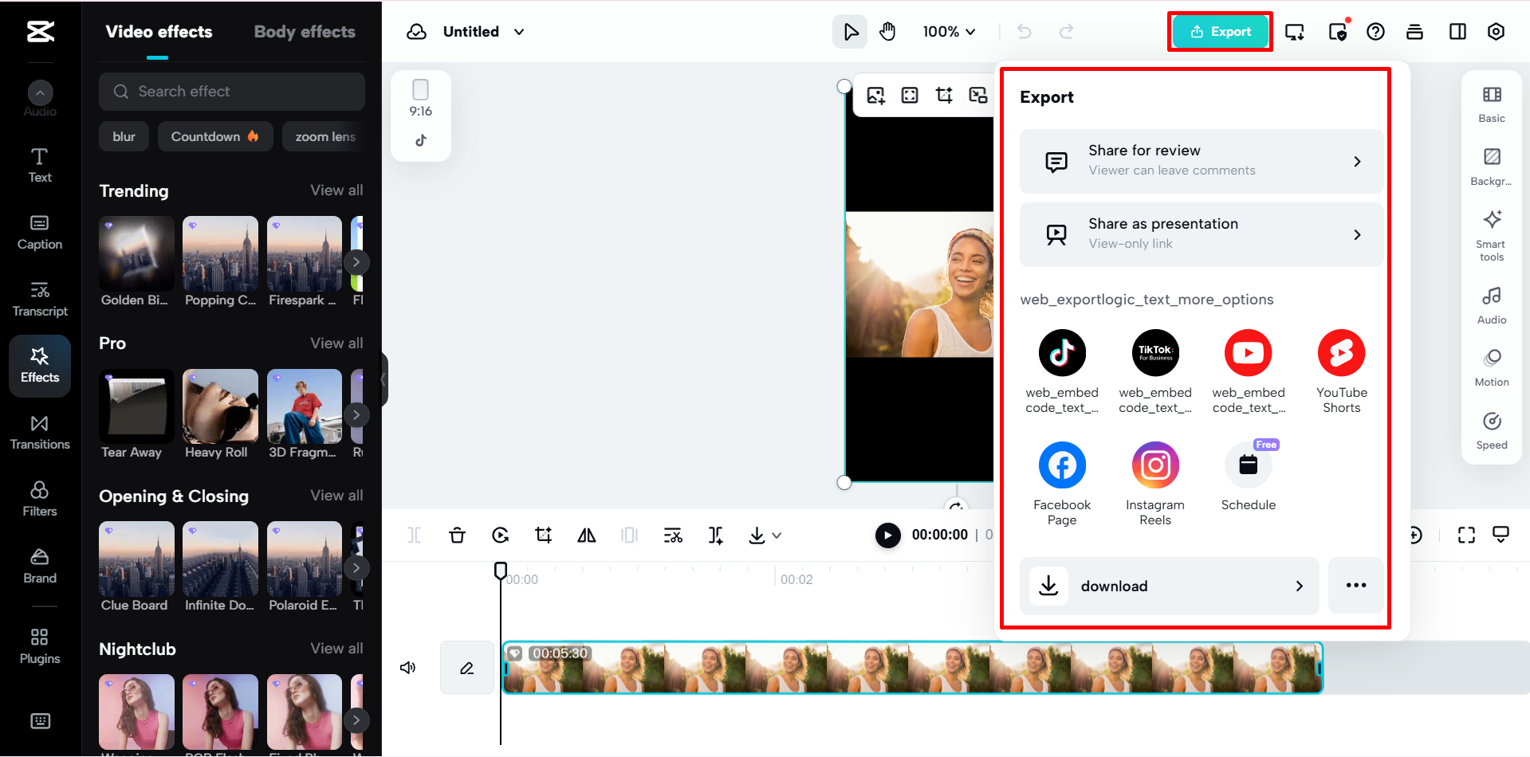Switch to the Video effects tab
1530x757 pixels.
pyautogui.click(x=159, y=32)
